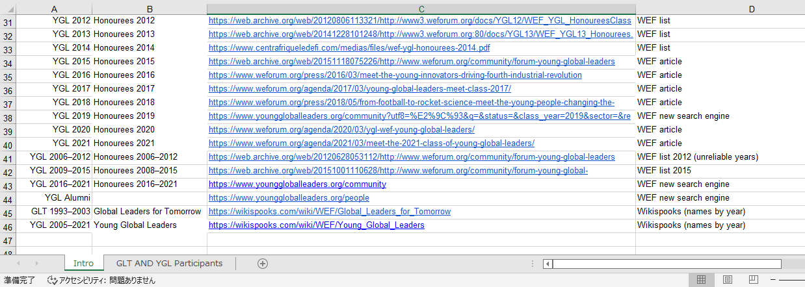
Task: Select 'WEF new search engine' in row 38
Action: [x=720, y=116]
